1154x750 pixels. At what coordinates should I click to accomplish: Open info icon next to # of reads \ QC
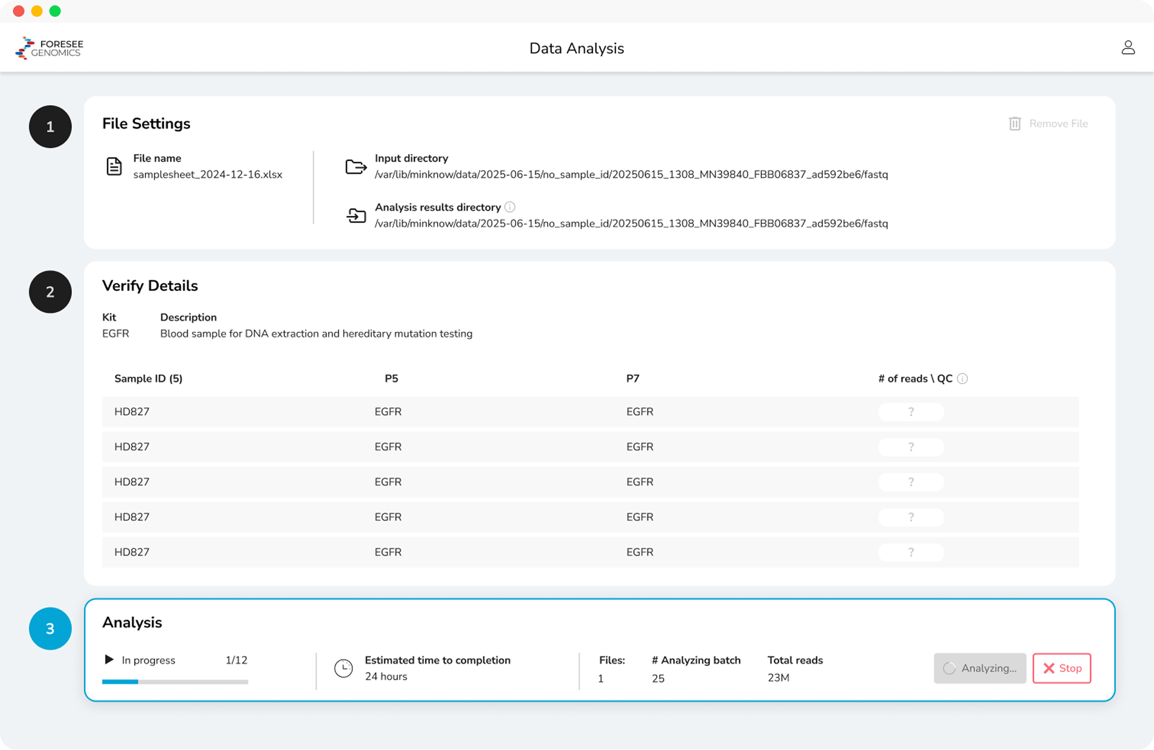(963, 379)
